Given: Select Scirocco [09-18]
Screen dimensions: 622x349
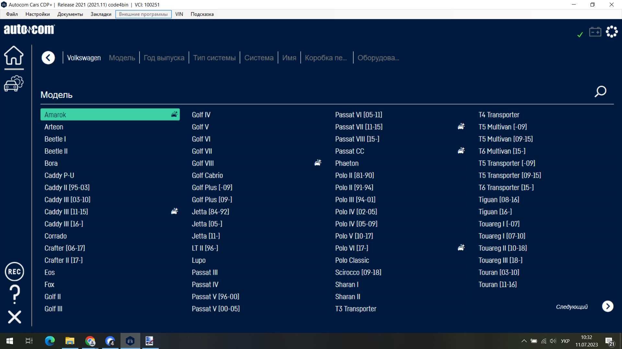Looking at the screenshot, I should (x=358, y=272).
